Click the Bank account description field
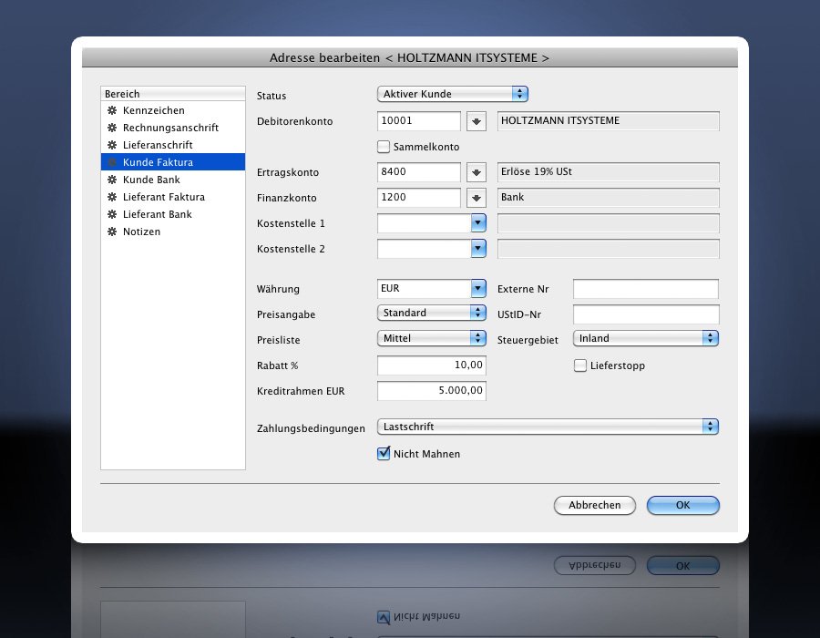 pos(609,198)
